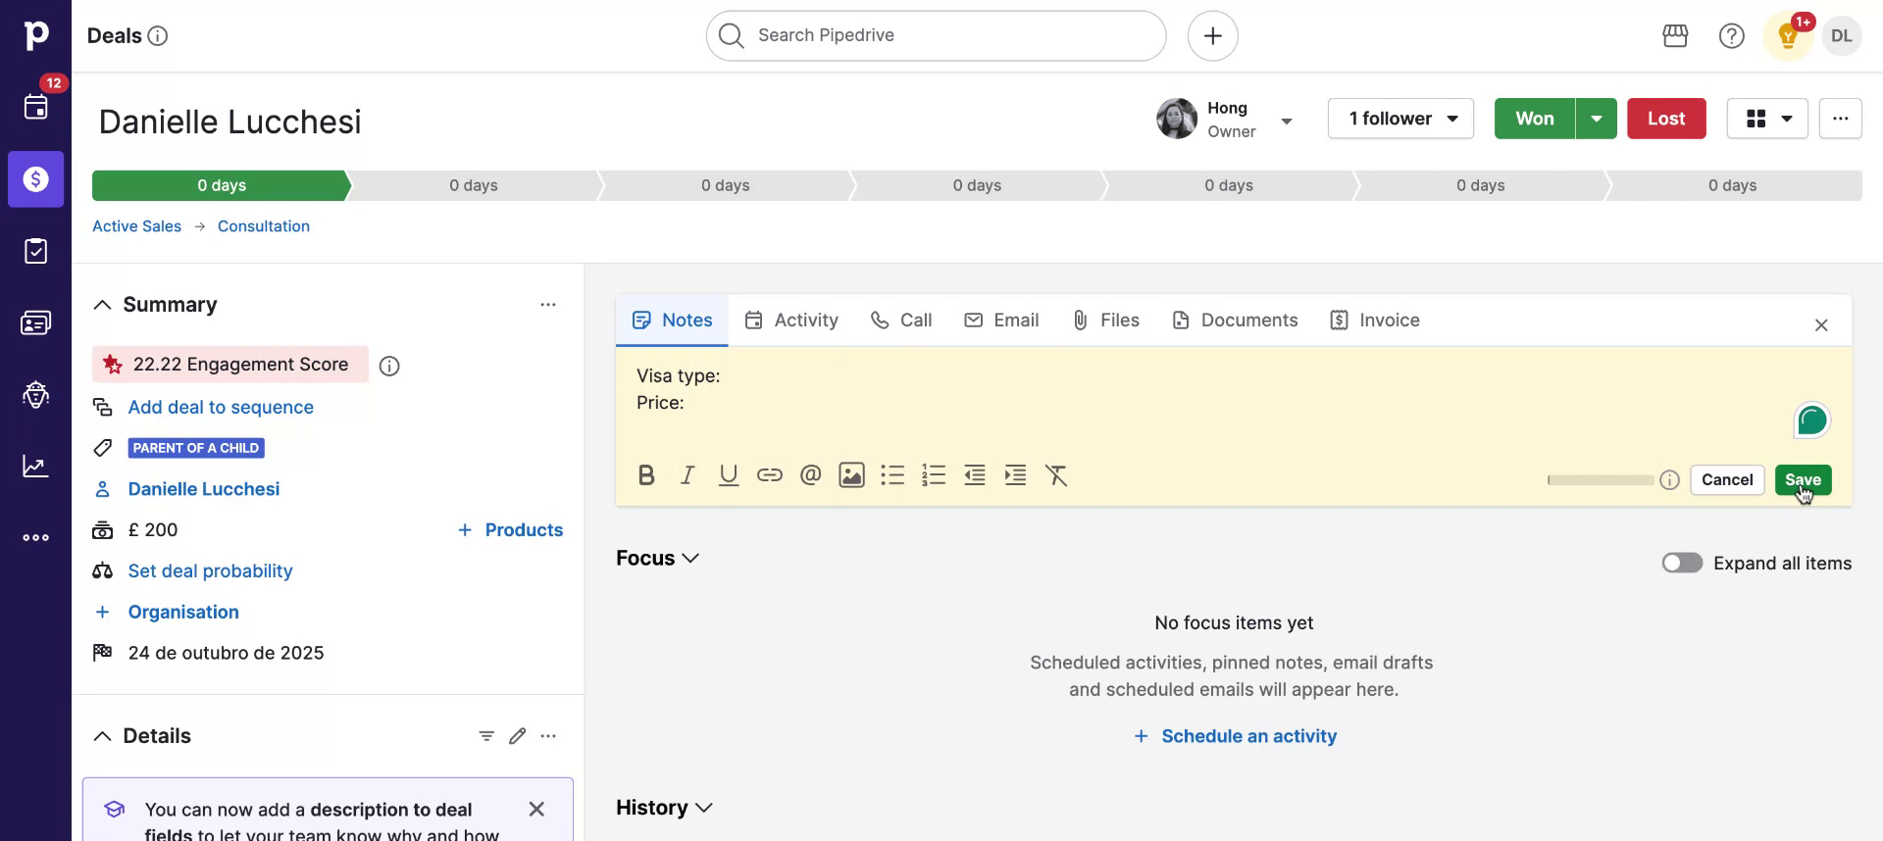Open the Marketplace icon
Viewport: 1883px width, 841px height.
click(1675, 36)
